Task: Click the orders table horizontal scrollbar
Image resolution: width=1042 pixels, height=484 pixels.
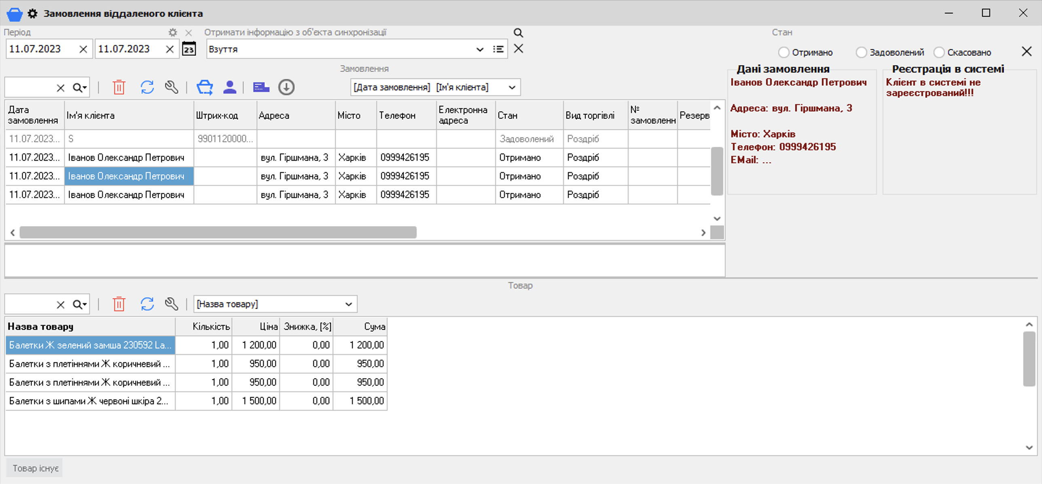Action: (x=218, y=232)
